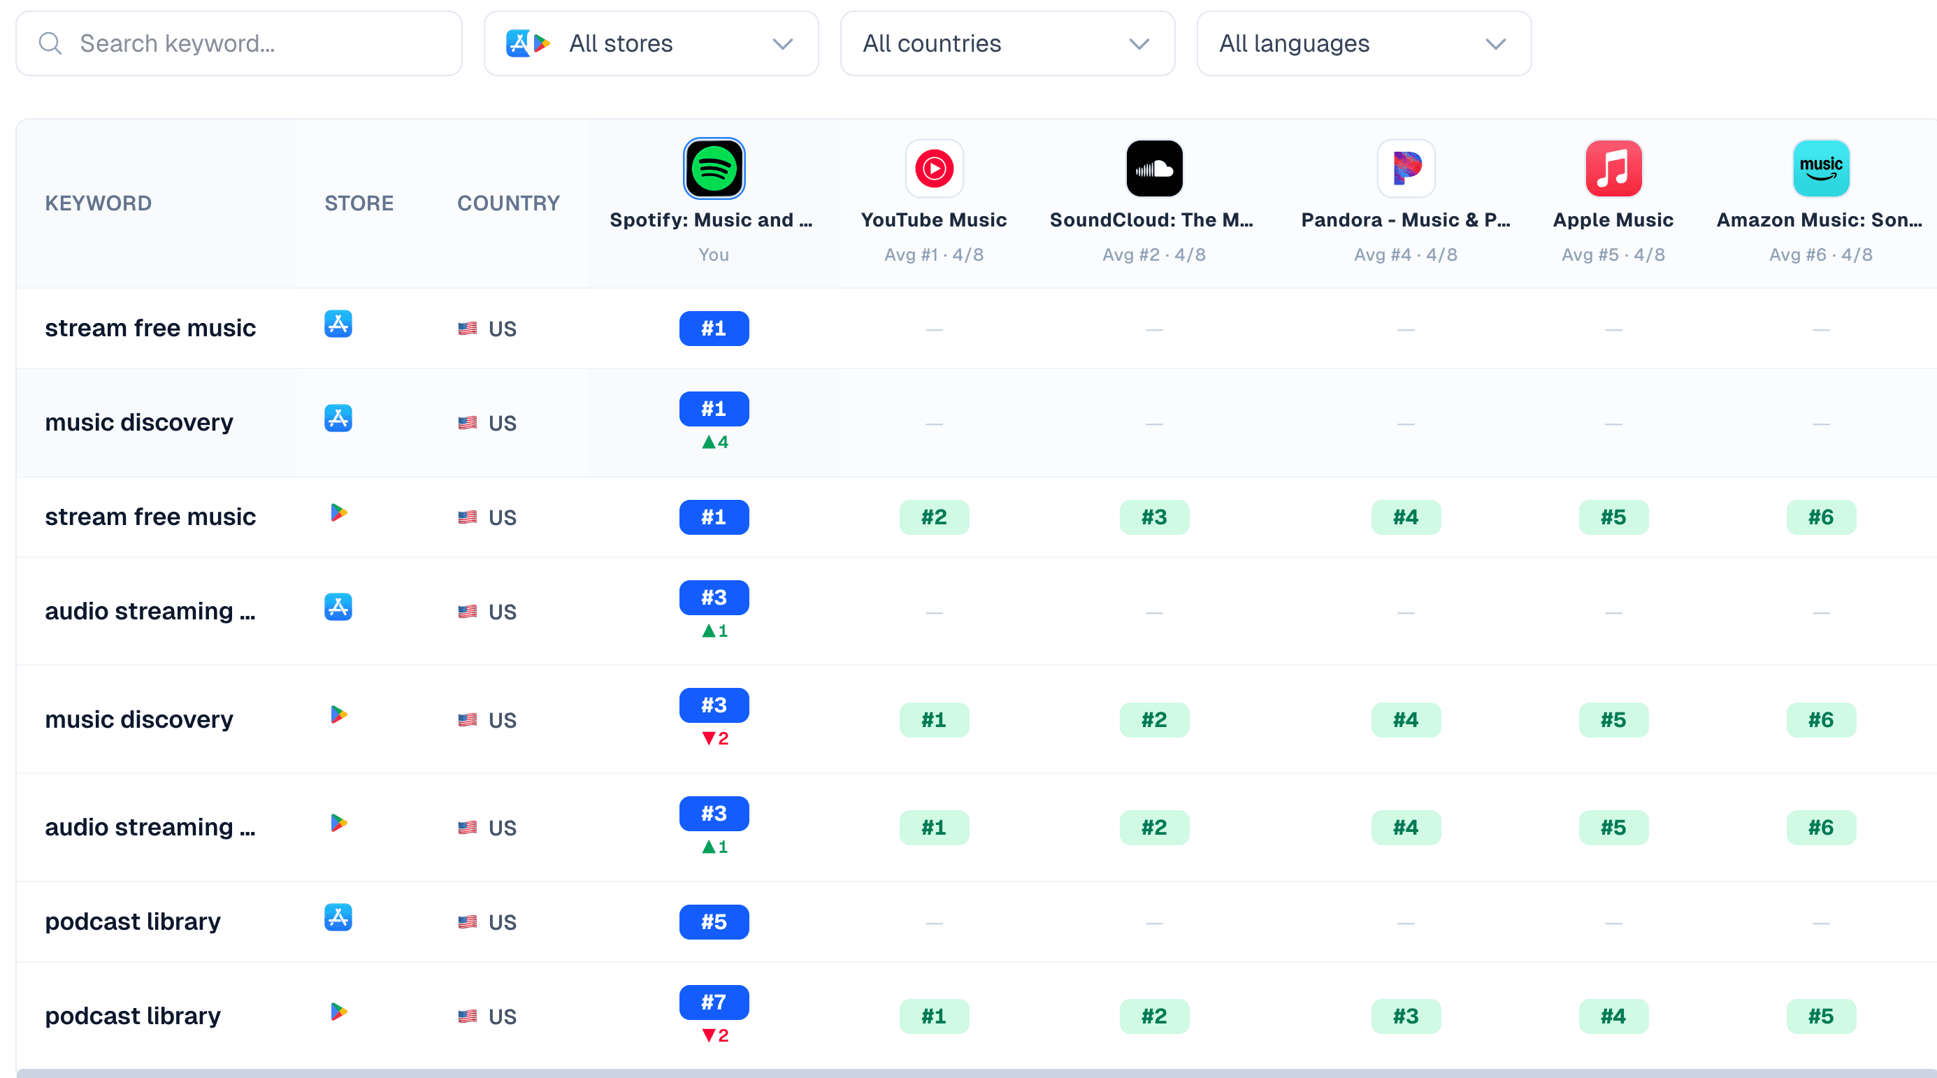Screen dimensions: 1937x1078
Task: Sort by the STORE column header
Action: click(x=359, y=203)
